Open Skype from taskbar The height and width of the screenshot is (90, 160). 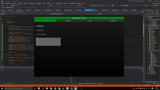59,88
